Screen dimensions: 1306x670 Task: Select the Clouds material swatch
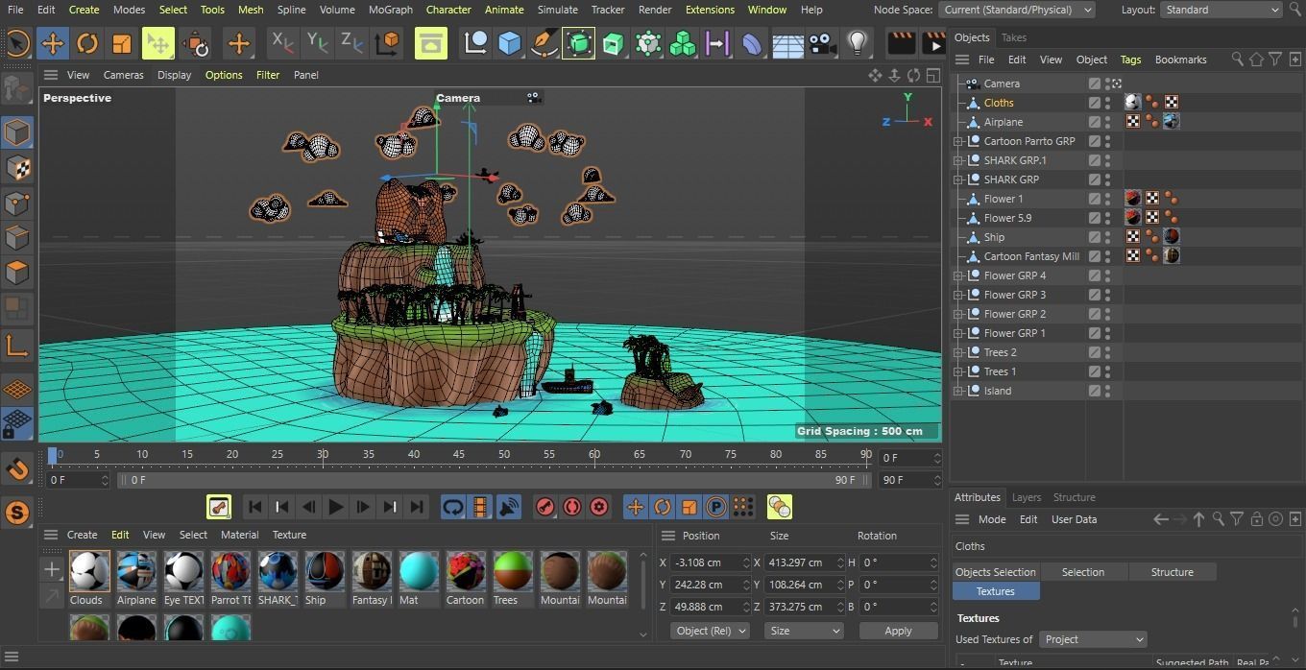pos(88,571)
